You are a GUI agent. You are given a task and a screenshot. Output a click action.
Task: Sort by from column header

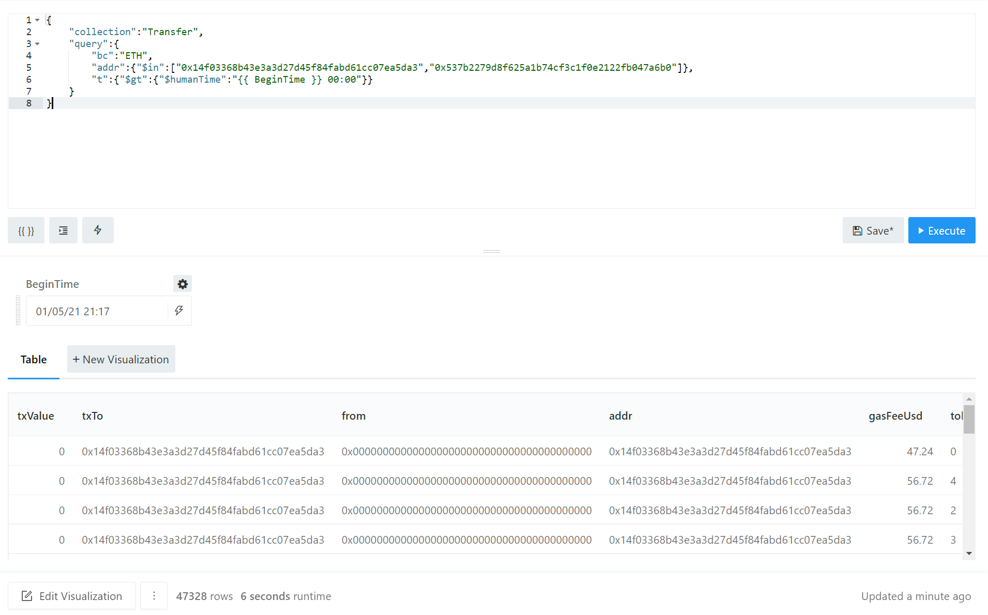pyautogui.click(x=353, y=416)
